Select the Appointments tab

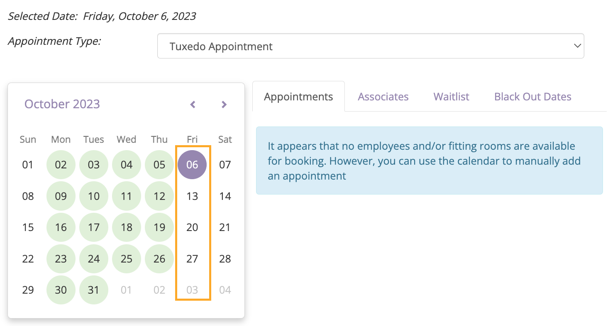click(298, 97)
